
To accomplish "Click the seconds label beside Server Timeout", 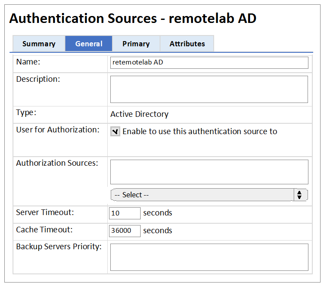I will tap(157, 213).
